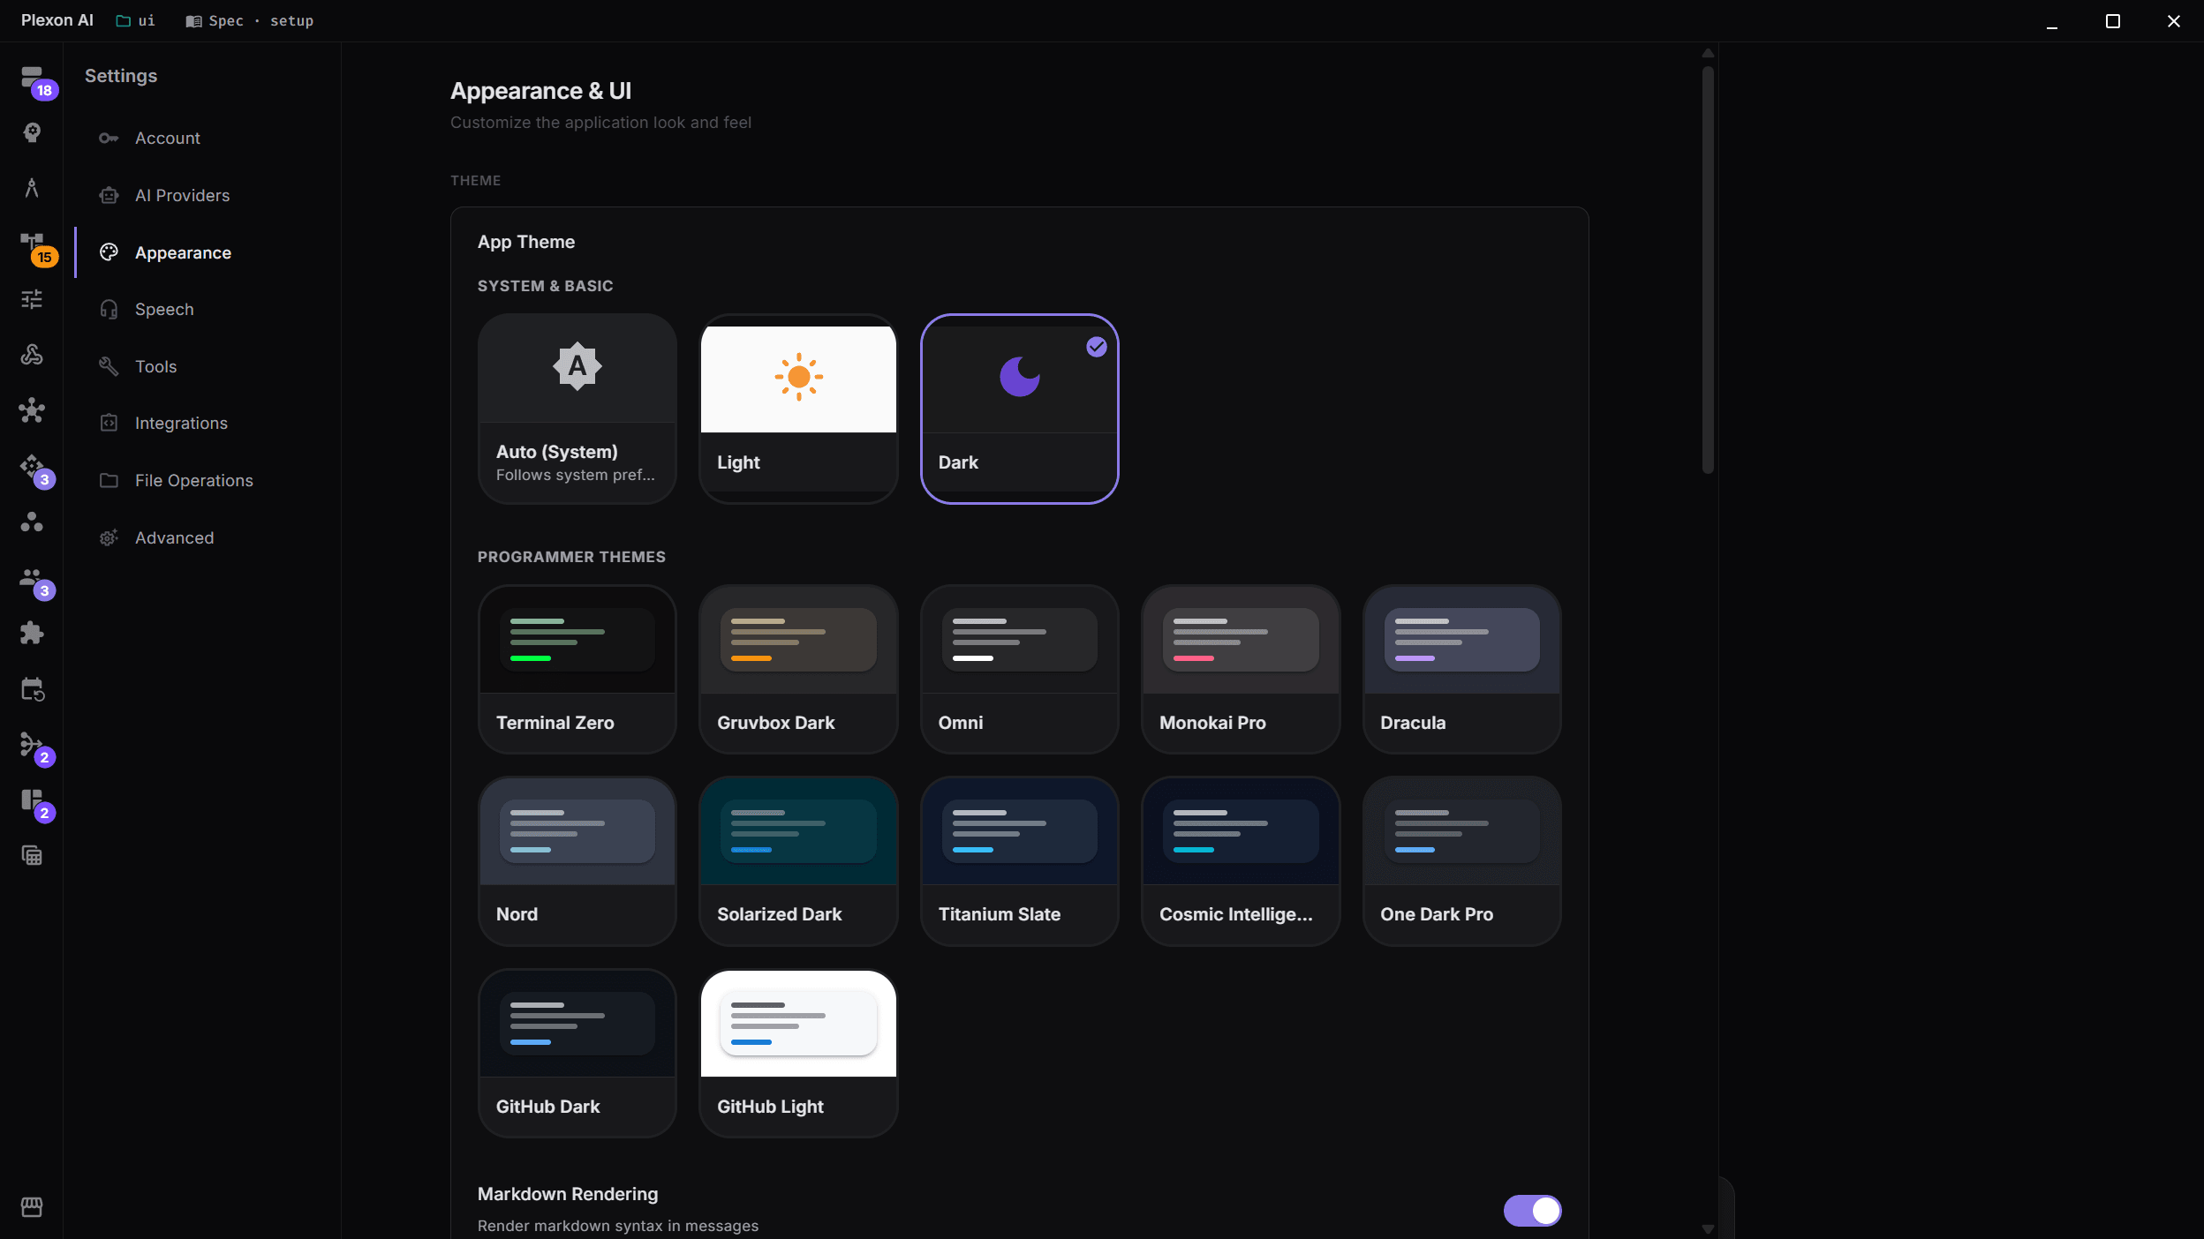Click the robot icon beside AI Providers
The height and width of the screenshot is (1239, 2204).
109,196
